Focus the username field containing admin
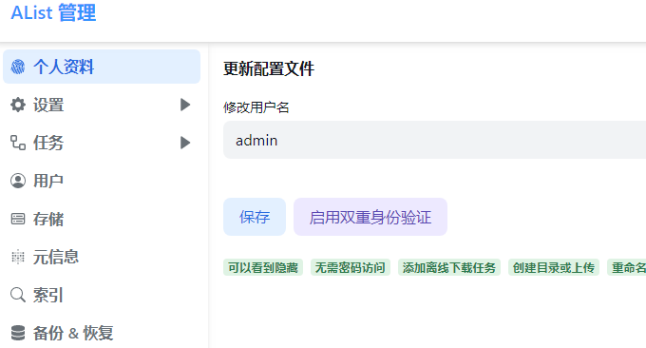 (x=435, y=140)
